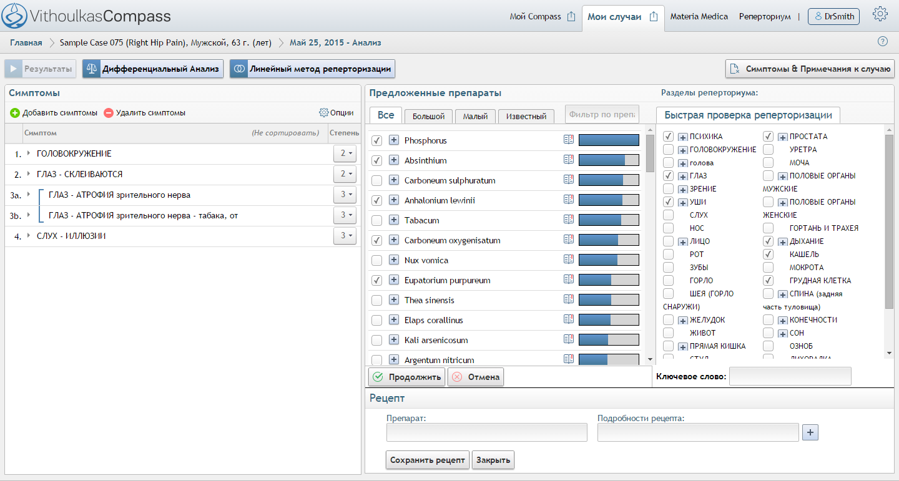Open book icon for Thea sinensis
The image size is (899, 481).
click(568, 299)
